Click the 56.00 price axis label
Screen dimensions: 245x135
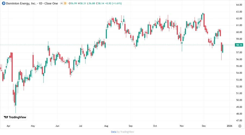point(239,59)
